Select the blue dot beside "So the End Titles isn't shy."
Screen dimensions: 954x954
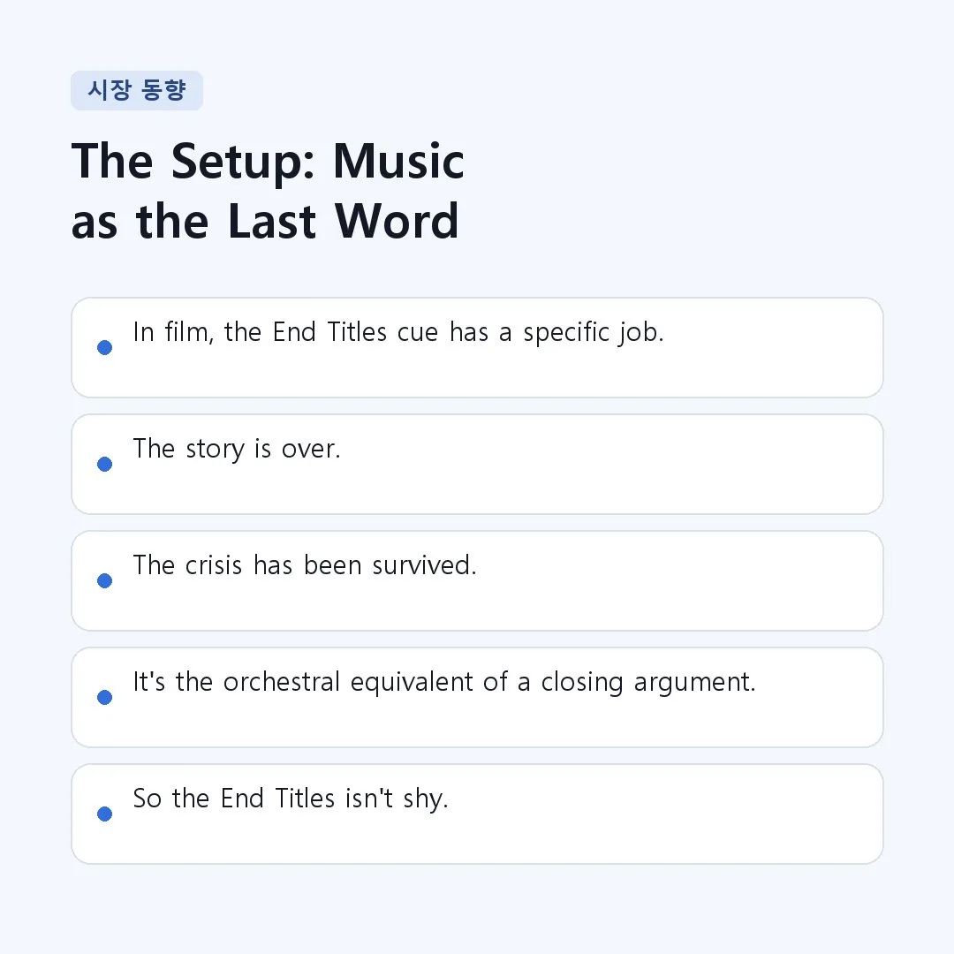[x=104, y=814]
